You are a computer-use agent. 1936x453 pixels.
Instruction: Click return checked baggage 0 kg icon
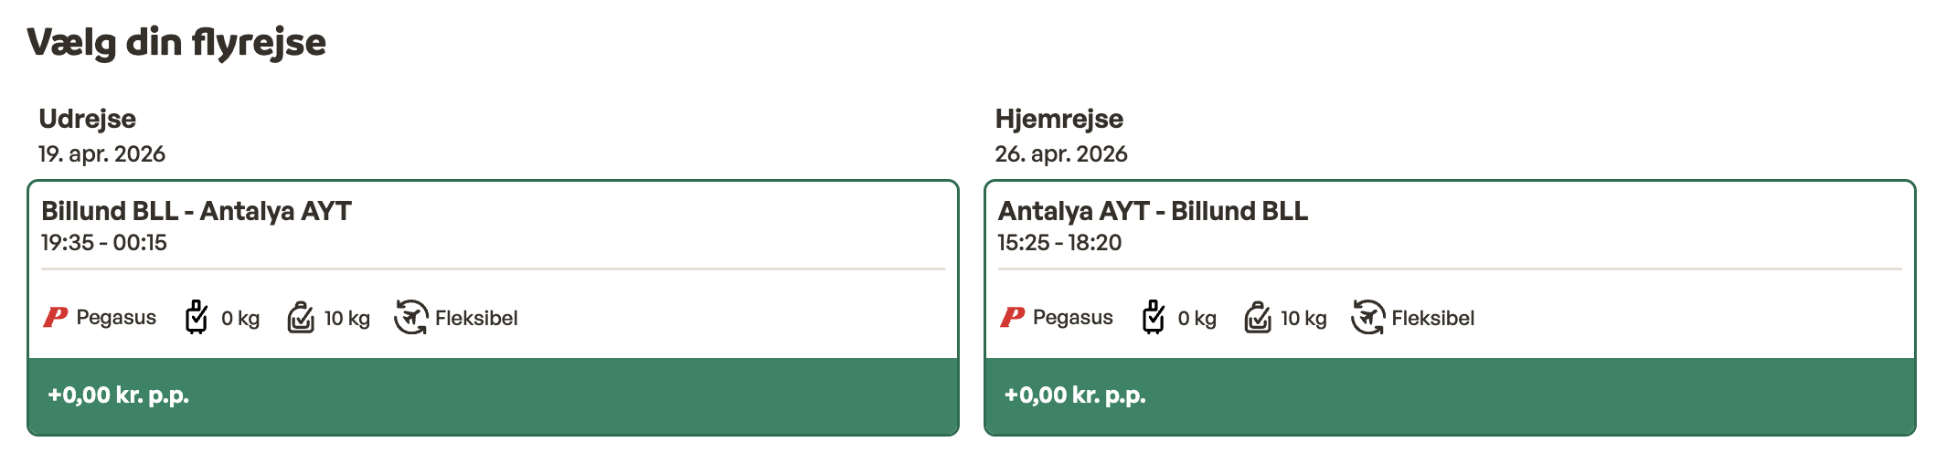[1154, 318]
